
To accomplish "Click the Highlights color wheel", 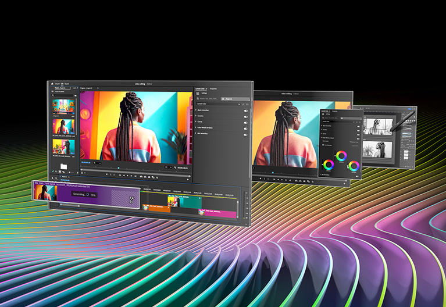I will pos(353,166).
